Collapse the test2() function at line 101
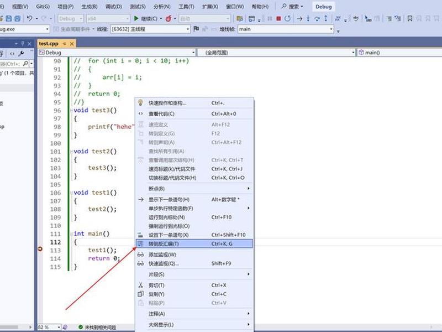Image resolution: width=442 pixels, height=332 pixels. click(x=71, y=152)
